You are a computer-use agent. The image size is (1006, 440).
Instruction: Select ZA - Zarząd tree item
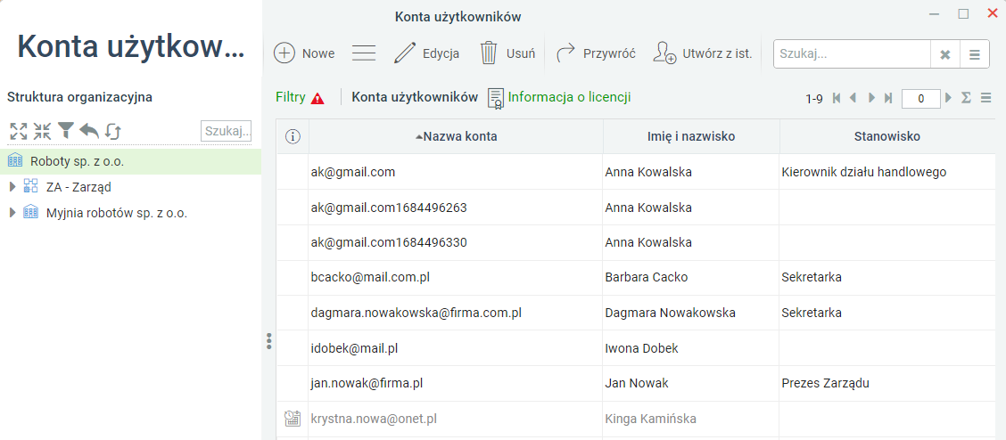(x=78, y=187)
